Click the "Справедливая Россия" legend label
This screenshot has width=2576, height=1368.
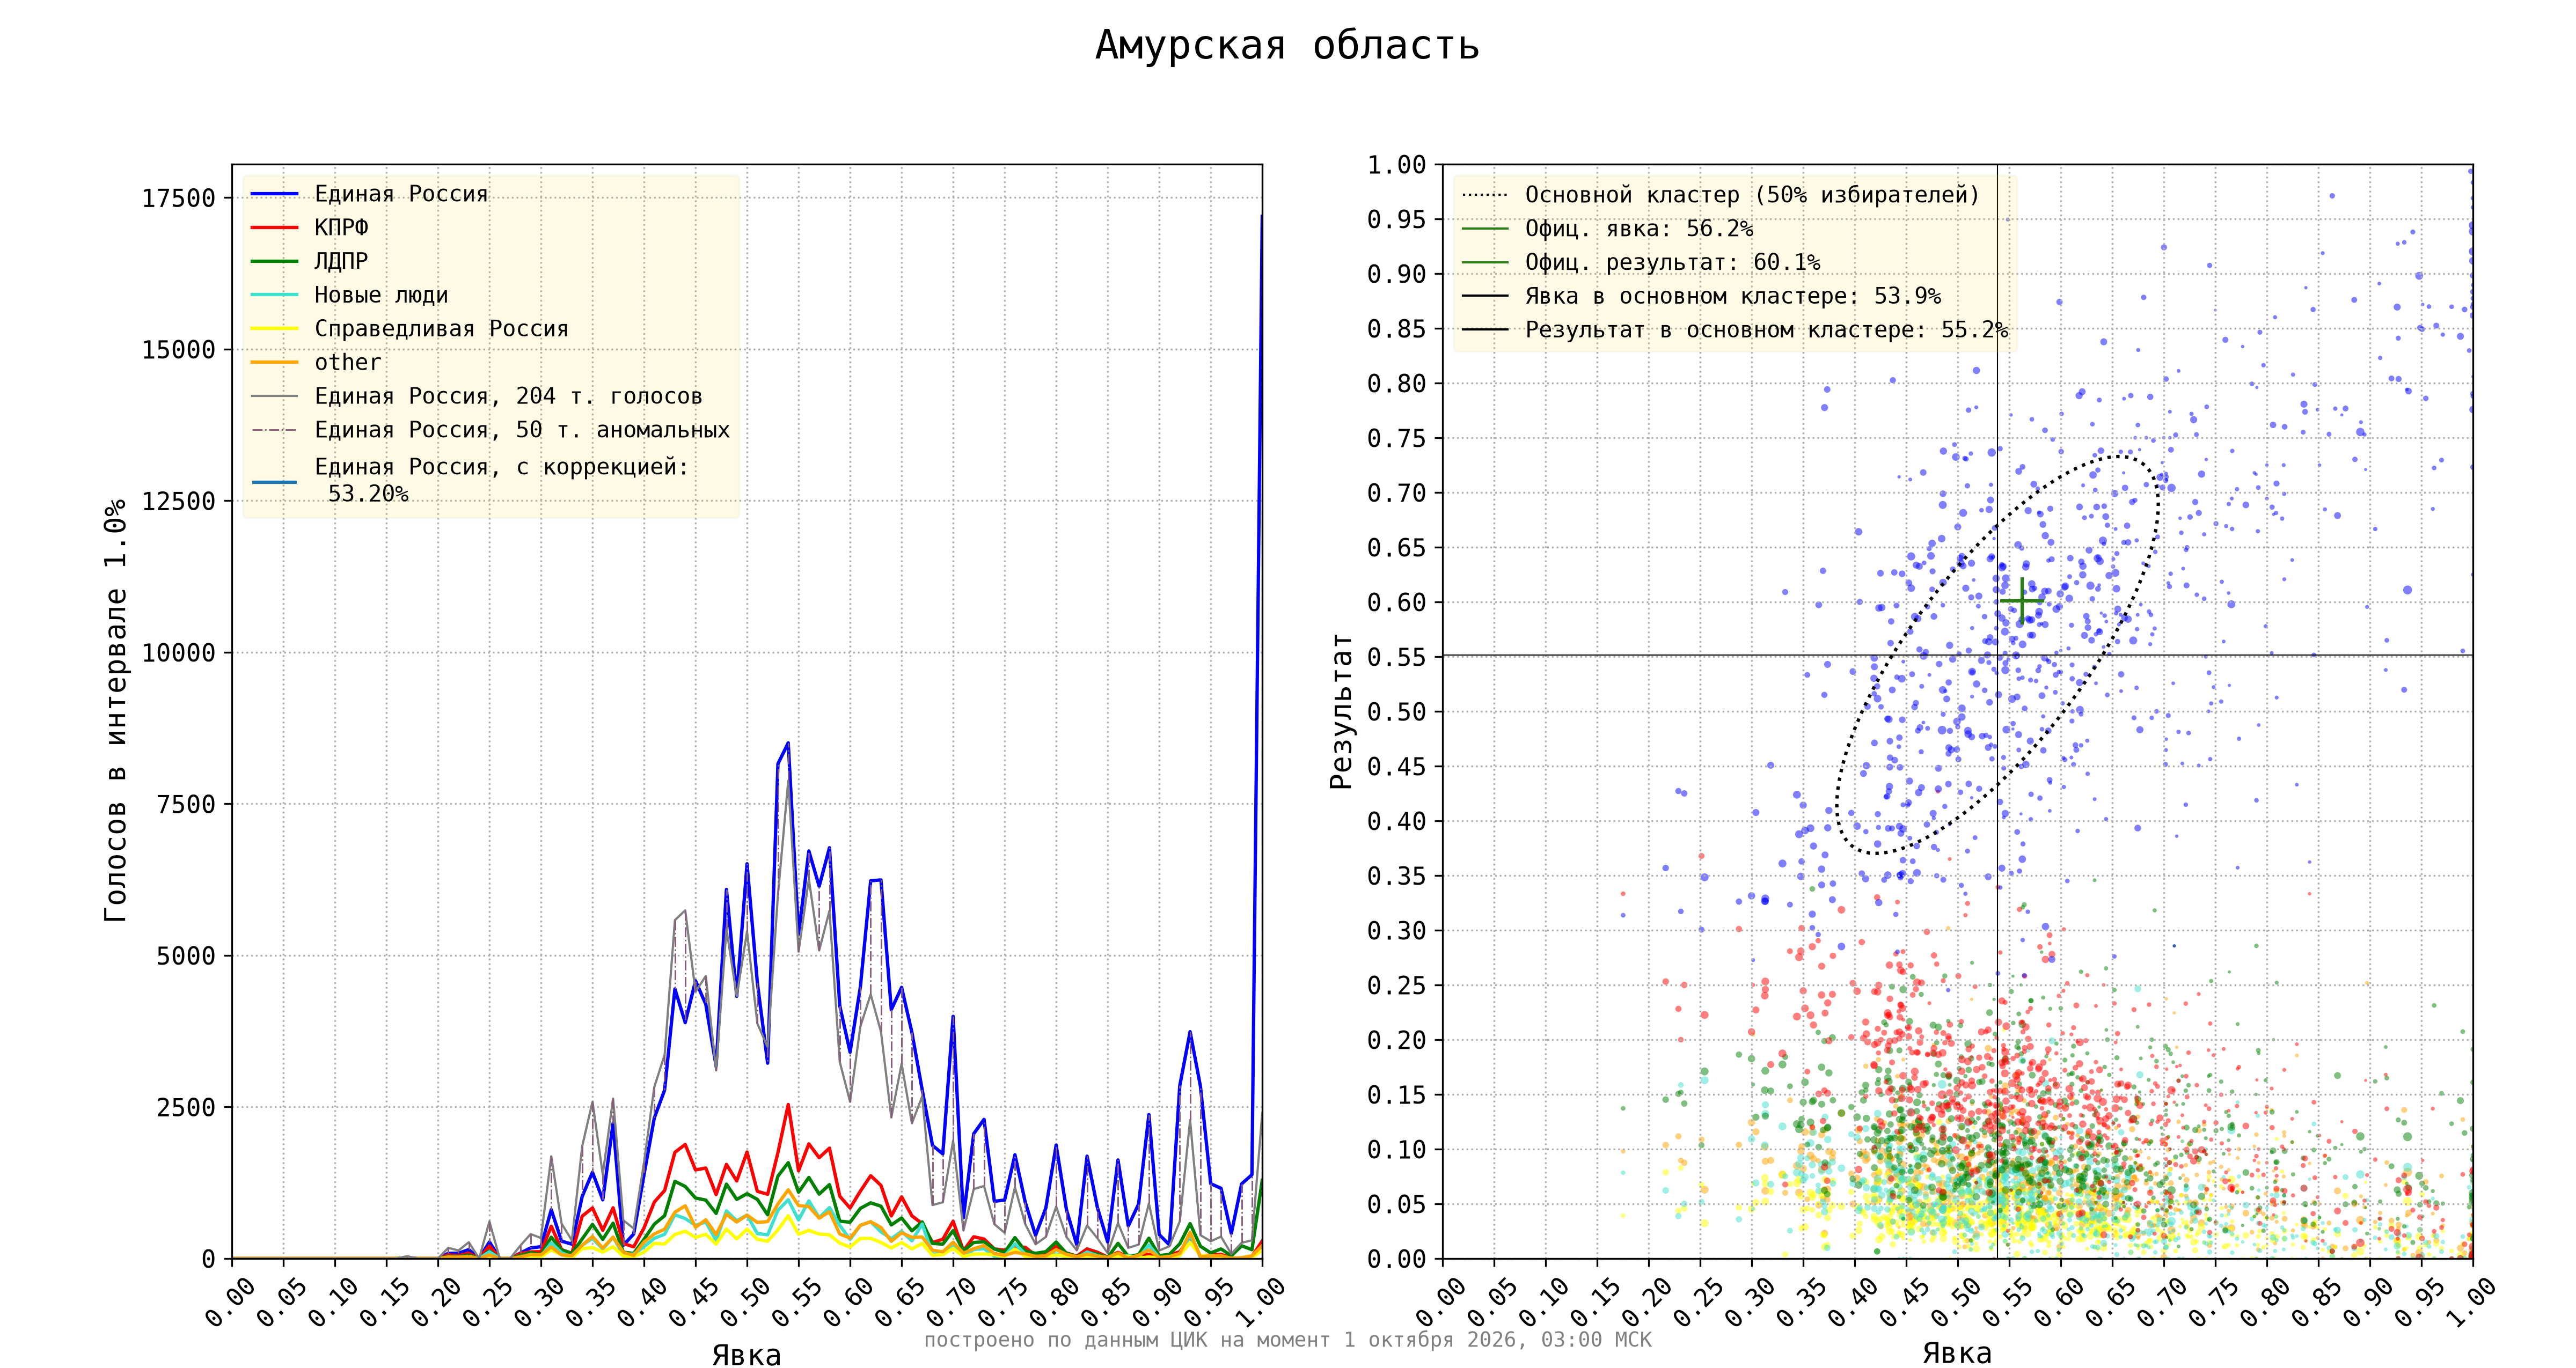(x=441, y=329)
